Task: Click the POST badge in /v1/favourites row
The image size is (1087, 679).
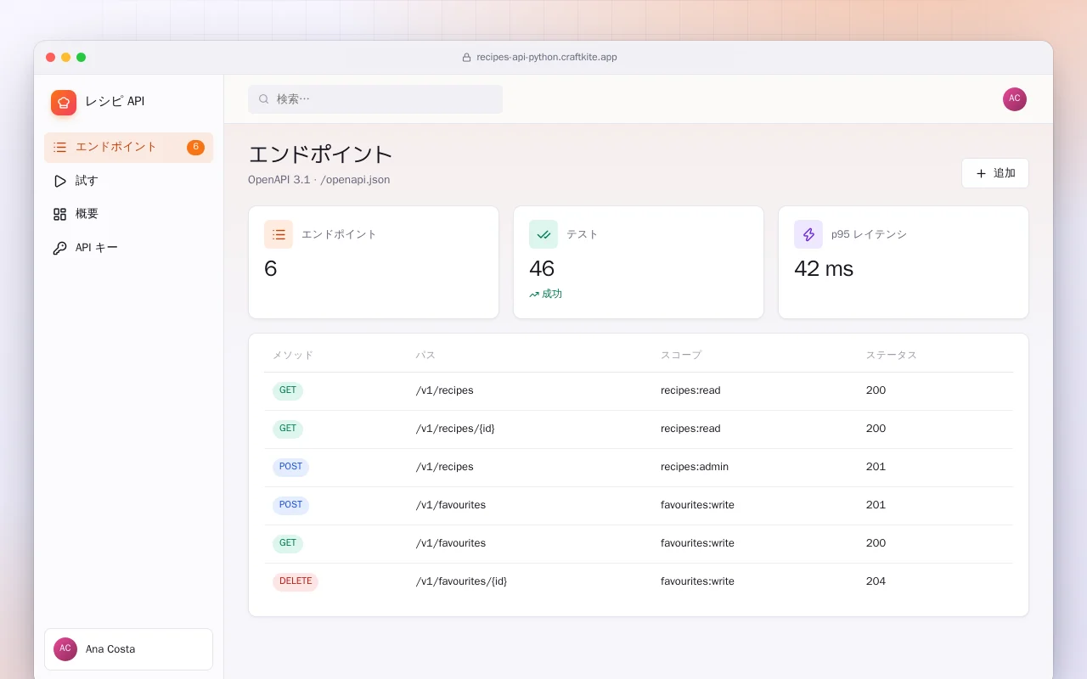Action: (x=290, y=505)
